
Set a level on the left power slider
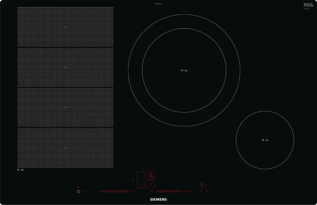pos(117,191)
